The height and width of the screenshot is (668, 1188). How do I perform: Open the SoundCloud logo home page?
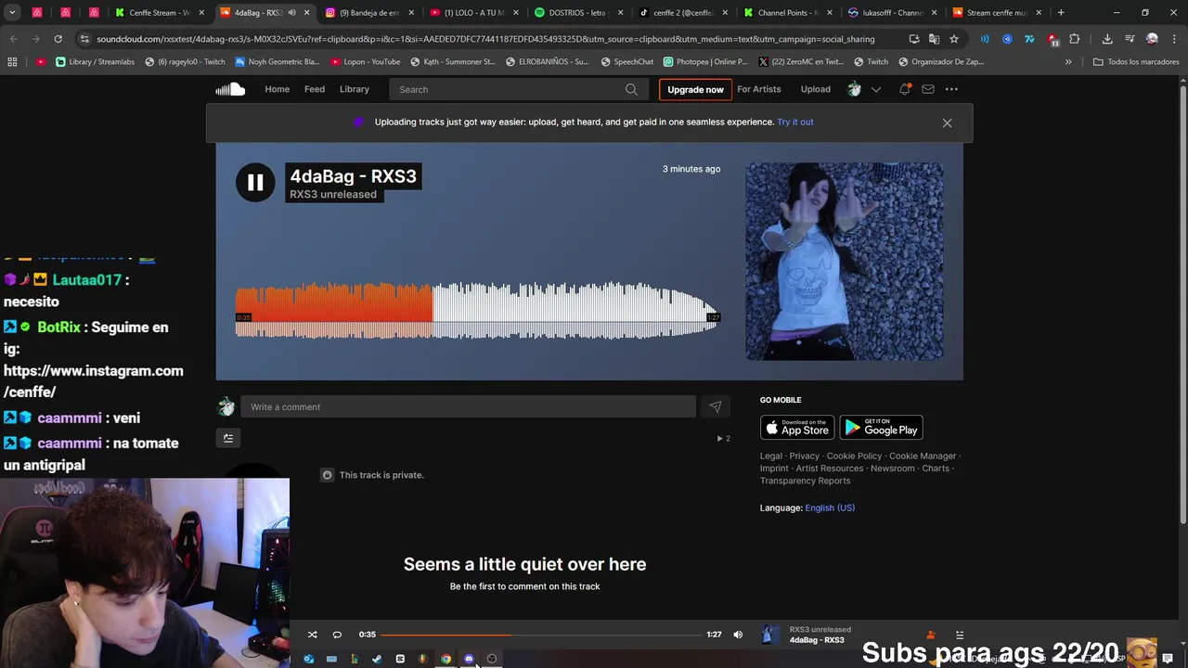coord(230,89)
